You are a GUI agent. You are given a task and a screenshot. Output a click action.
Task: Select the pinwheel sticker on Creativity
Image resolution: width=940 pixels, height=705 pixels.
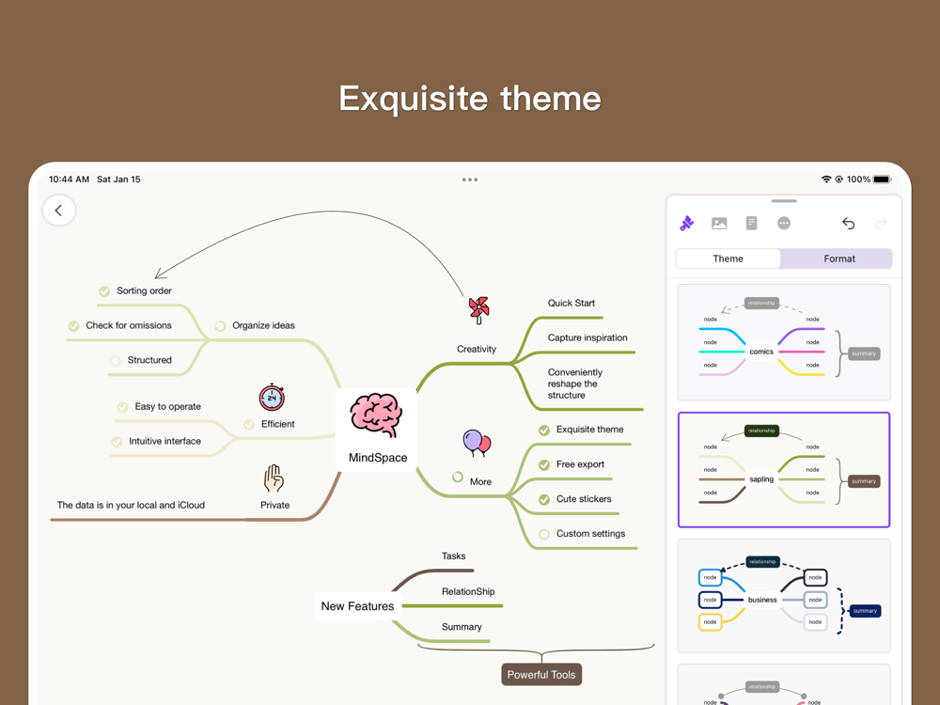(479, 310)
